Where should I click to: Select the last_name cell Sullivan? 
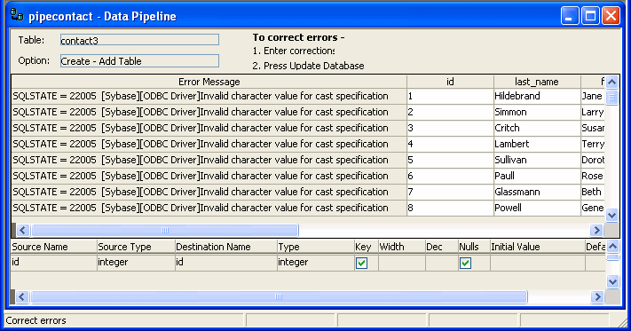(x=537, y=160)
